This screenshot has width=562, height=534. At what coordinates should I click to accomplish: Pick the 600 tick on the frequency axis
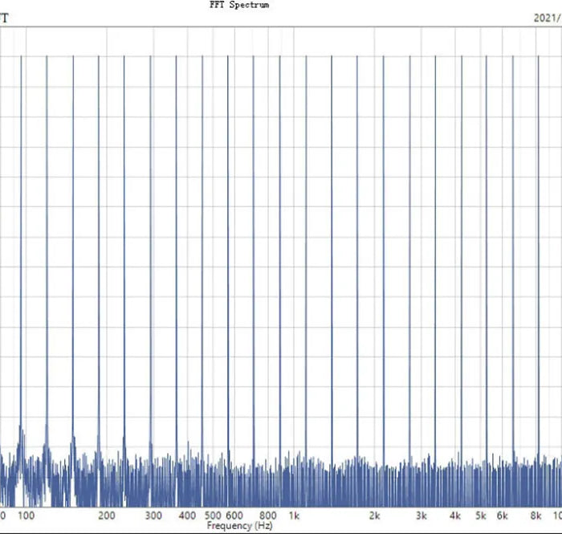coord(234,516)
